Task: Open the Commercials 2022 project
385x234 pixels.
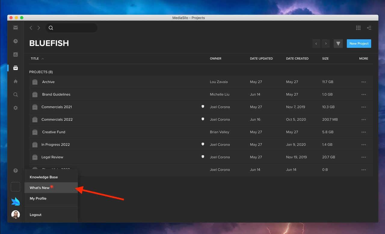Action: (x=57, y=120)
